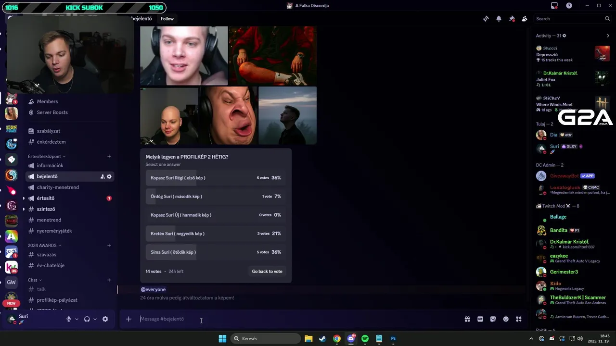Image resolution: width=616 pixels, height=346 pixels.
Task: Click the search magnifier icon
Action: pos(607,19)
